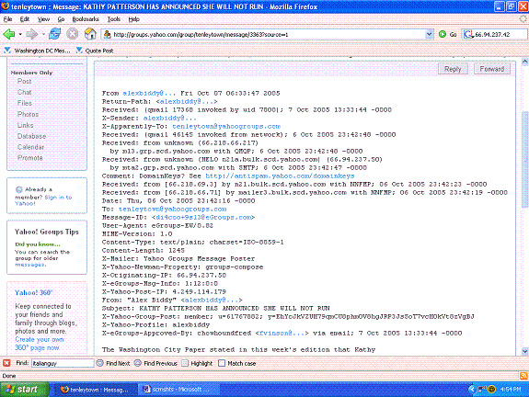Click the Back navigation arrow
Viewport: 529px width, 397px height.
[x=9, y=34]
